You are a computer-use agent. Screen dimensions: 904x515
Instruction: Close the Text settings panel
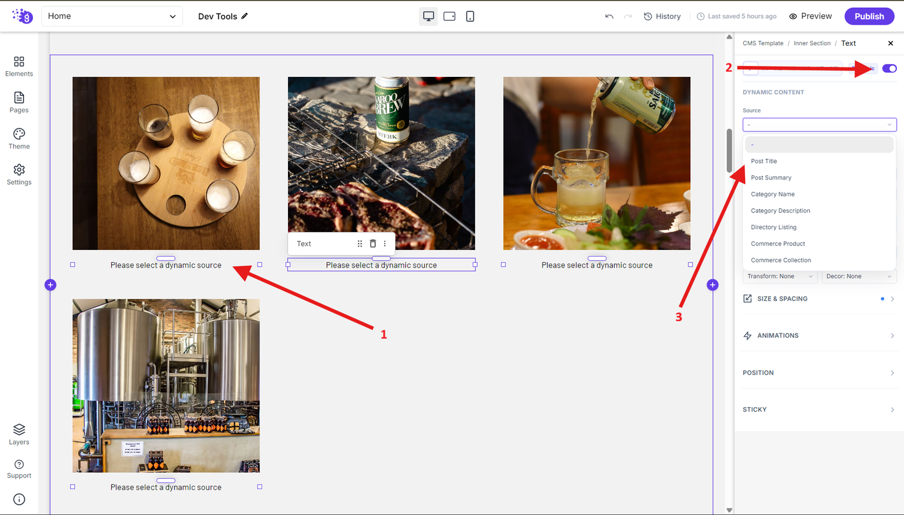890,43
